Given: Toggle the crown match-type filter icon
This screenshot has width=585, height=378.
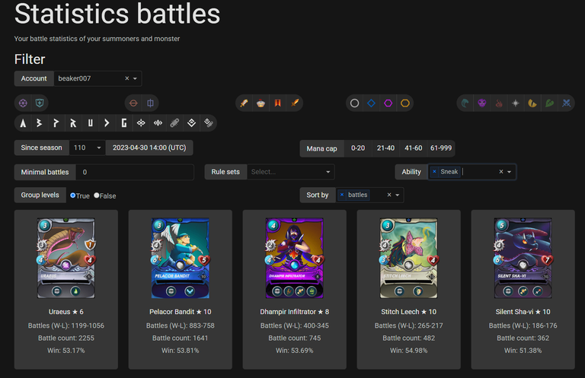Looking at the screenshot, I should coord(261,103).
